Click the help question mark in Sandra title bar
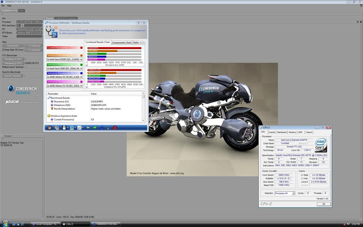 click(x=138, y=23)
